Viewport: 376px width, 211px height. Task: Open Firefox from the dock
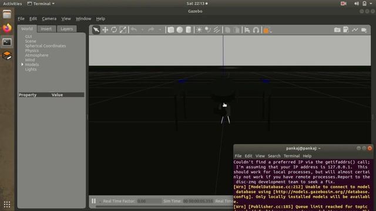7,28
